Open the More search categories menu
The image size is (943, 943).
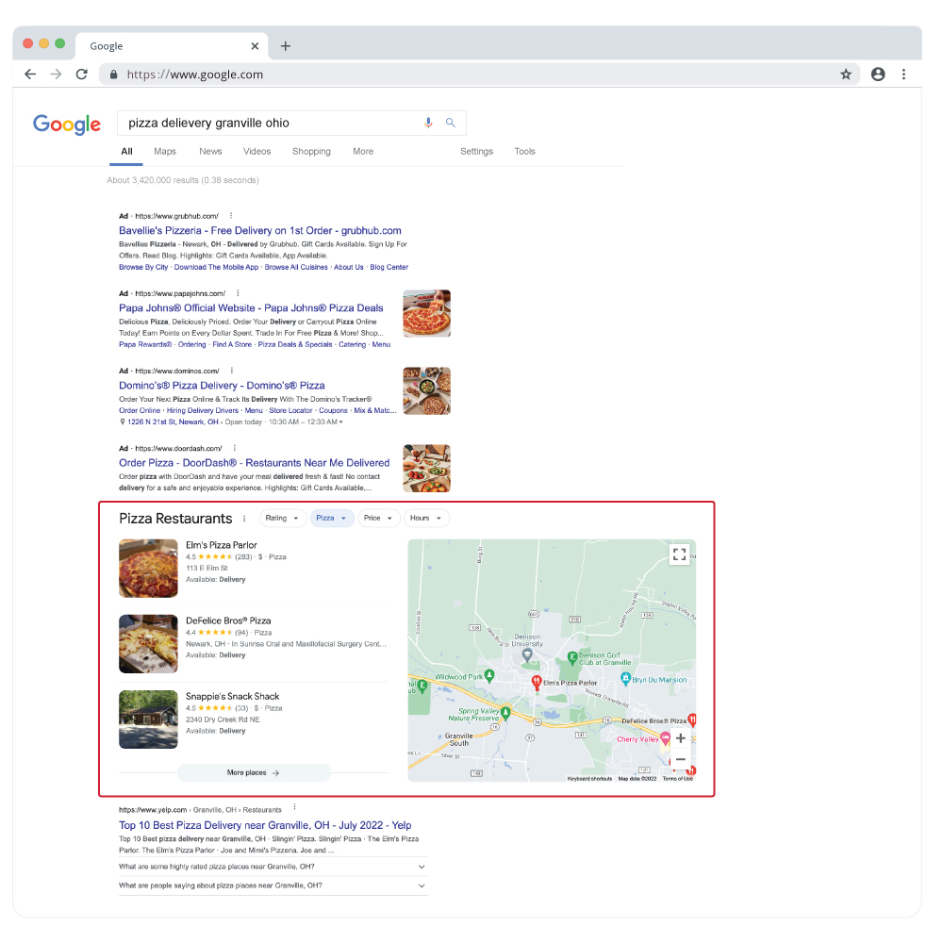[363, 152]
